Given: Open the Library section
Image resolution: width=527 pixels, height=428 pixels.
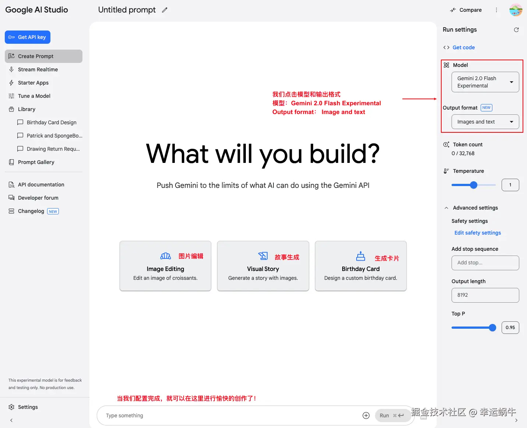Looking at the screenshot, I should point(43,109).
